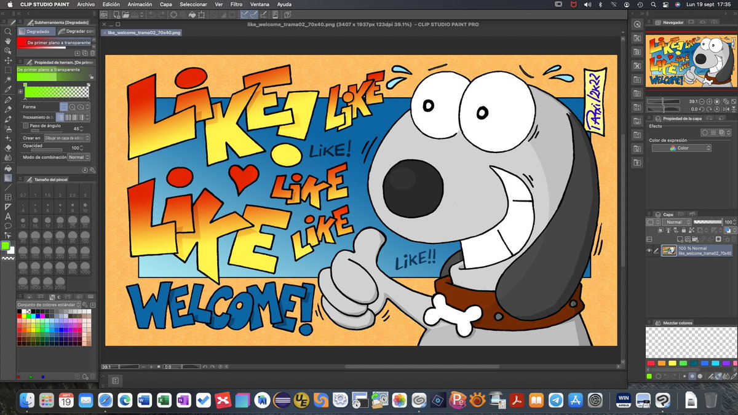Image resolution: width=738 pixels, height=415 pixels.
Task: Click the Redo arrow in command bar
Action: click(x=162, y=14)
